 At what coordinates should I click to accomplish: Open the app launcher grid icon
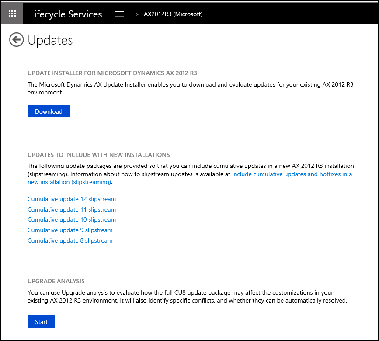[x=12, y=14]
